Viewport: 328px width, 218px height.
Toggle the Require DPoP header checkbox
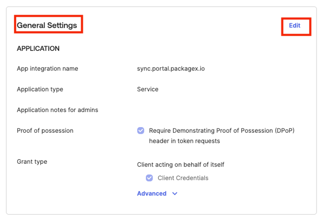[141, 130]
